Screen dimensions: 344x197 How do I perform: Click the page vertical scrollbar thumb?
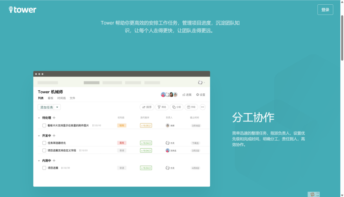(342, 38)
